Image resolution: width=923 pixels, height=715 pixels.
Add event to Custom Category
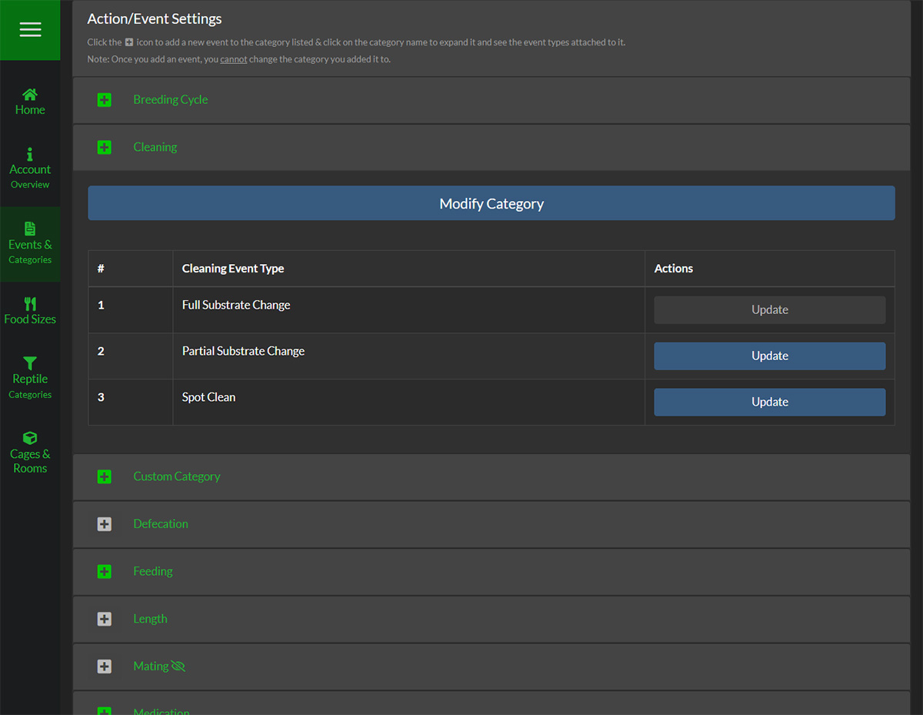click(x=105, y=476)
